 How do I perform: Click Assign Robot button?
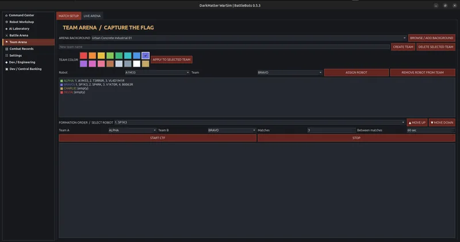tap(356, 72)
